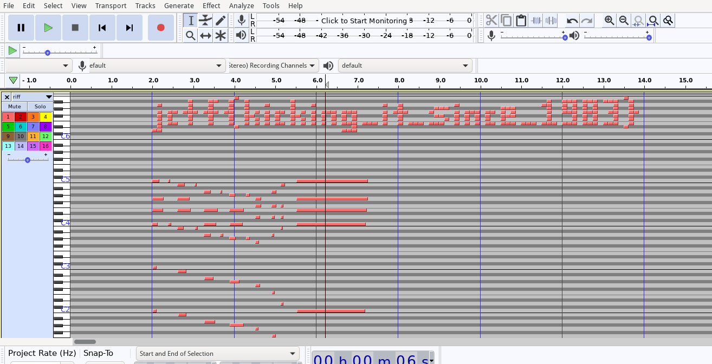Viewport: 712px width, 364px height.
Task: Solo the riff track
Action: [x=40, y=107]
